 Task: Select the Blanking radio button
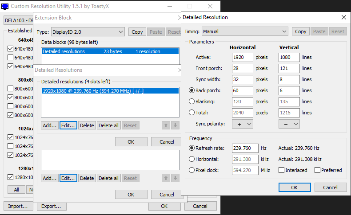(x=191, y=102)
